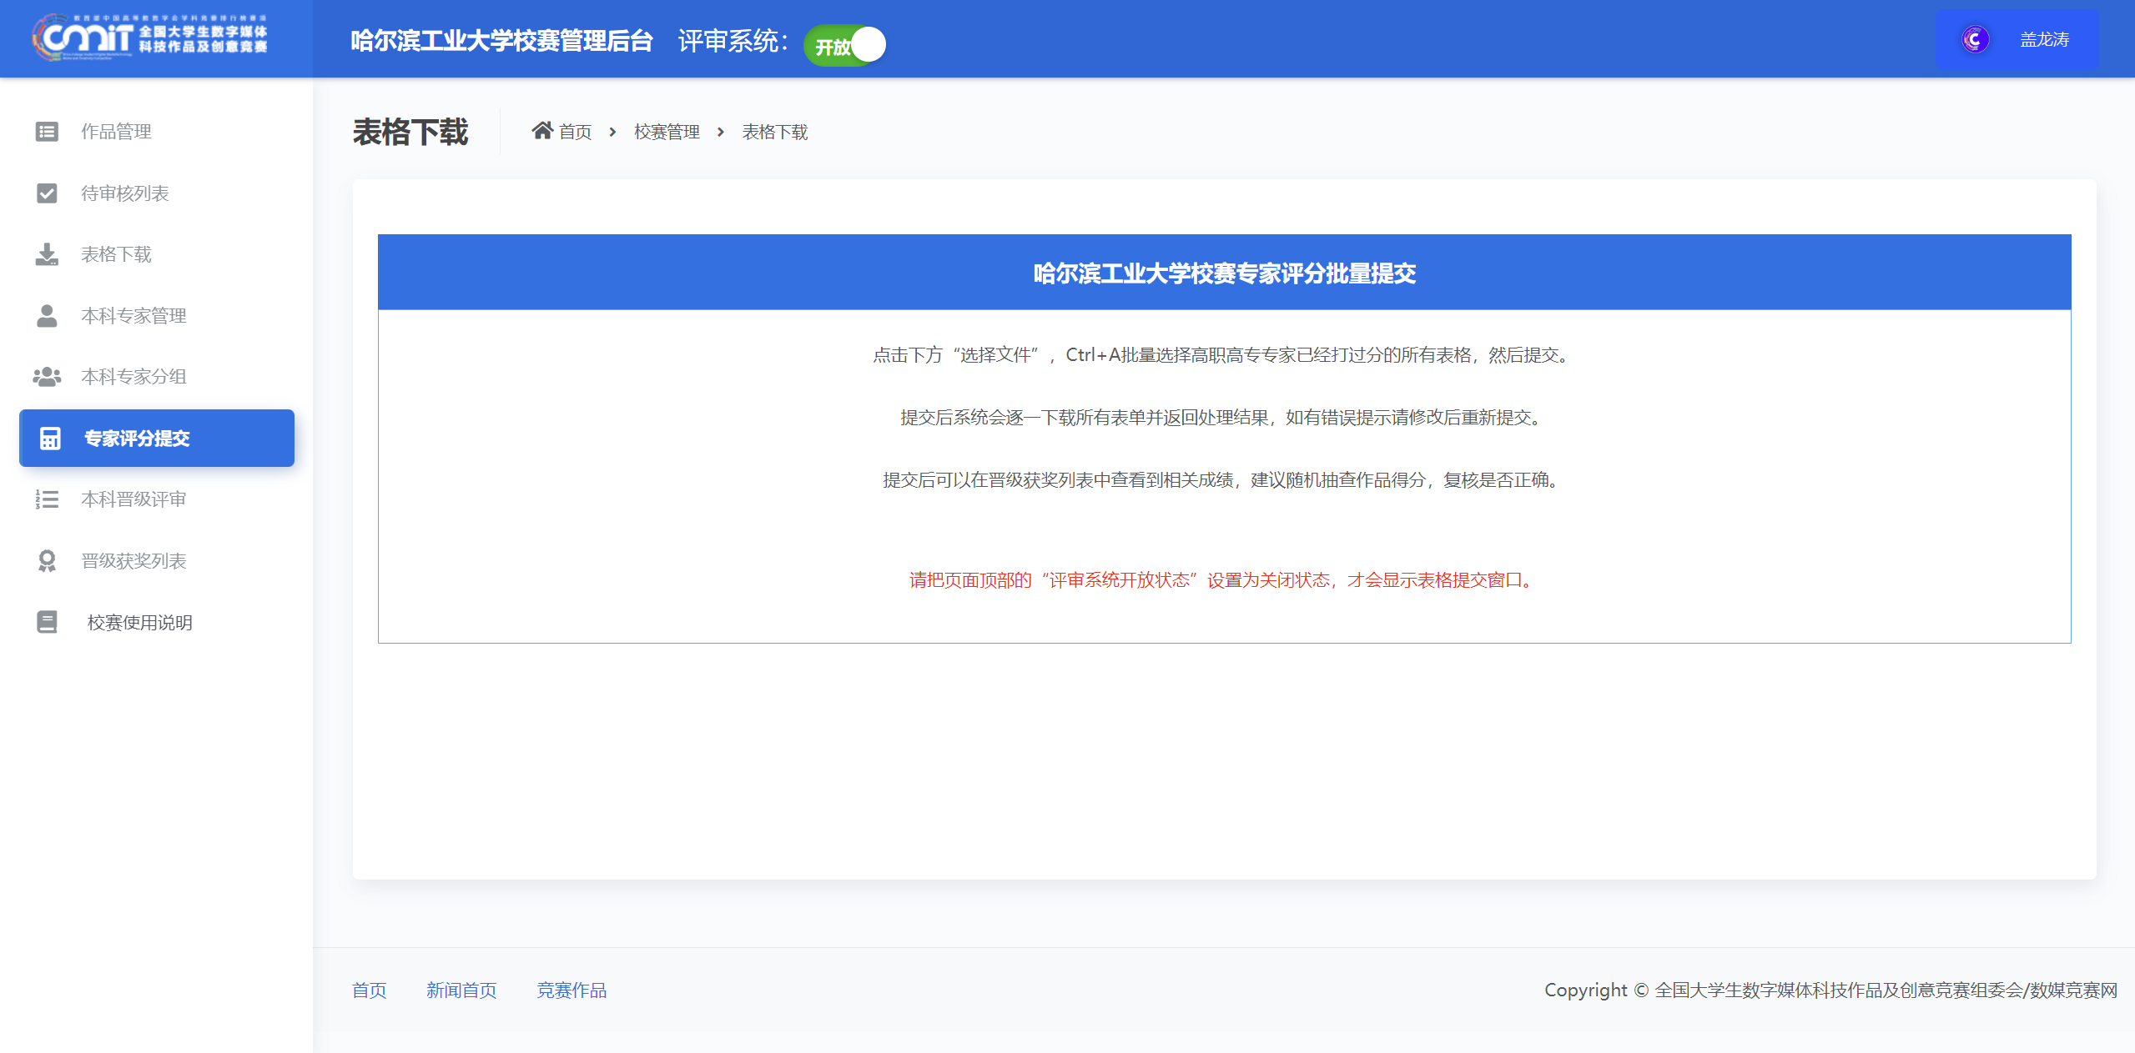2135x1053 pixels.
Task: Click the 表格下载 page heading
Action: [x=410, y=132]
